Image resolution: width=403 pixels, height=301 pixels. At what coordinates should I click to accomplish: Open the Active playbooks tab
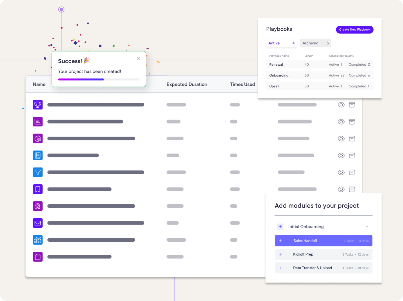[x=281, y=43]
